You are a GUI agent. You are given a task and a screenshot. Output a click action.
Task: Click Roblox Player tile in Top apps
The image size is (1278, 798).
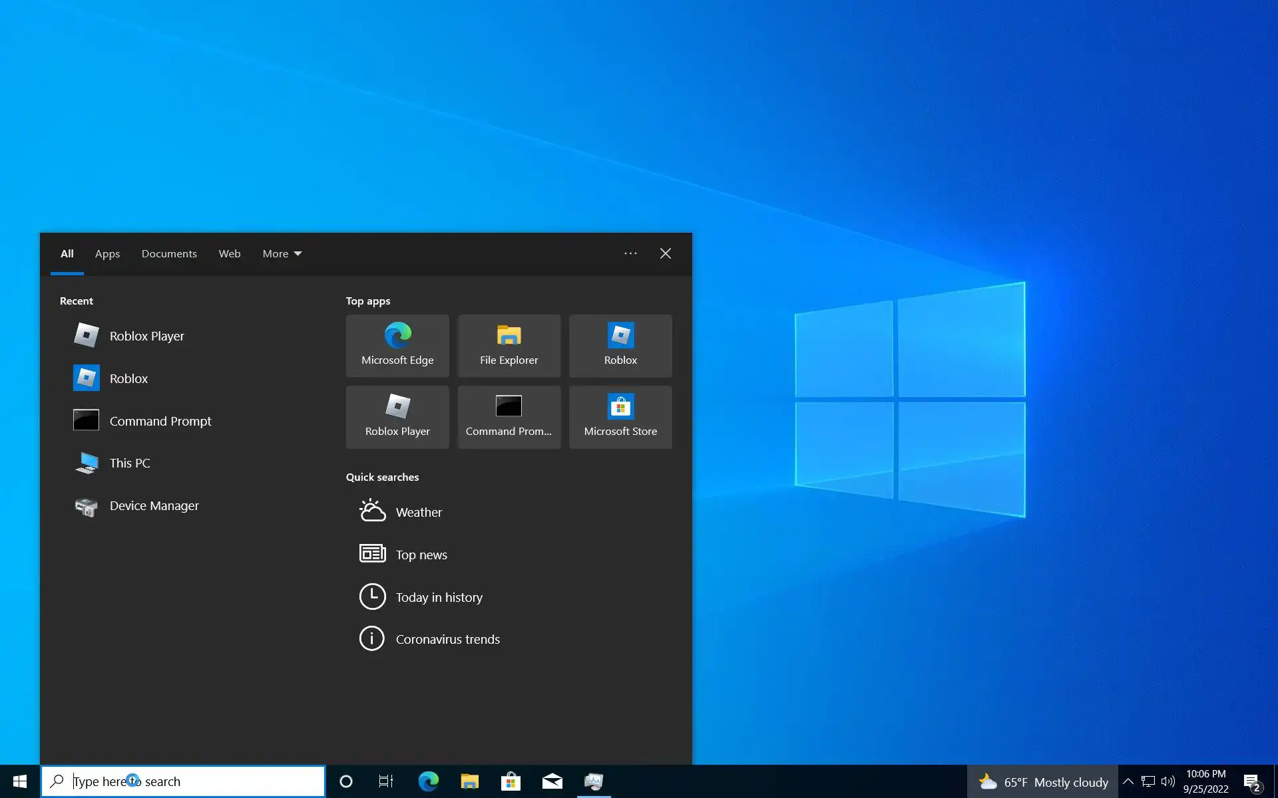point(397,417)
